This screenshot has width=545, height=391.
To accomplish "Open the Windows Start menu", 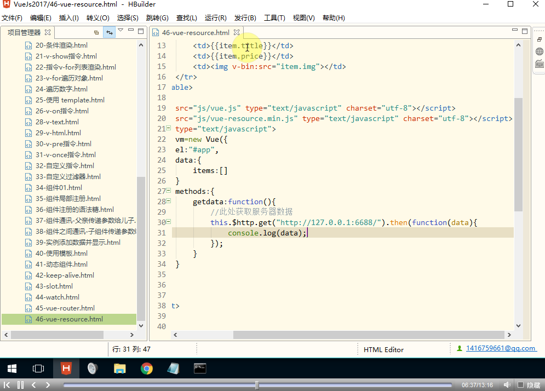I will (12, 369).
